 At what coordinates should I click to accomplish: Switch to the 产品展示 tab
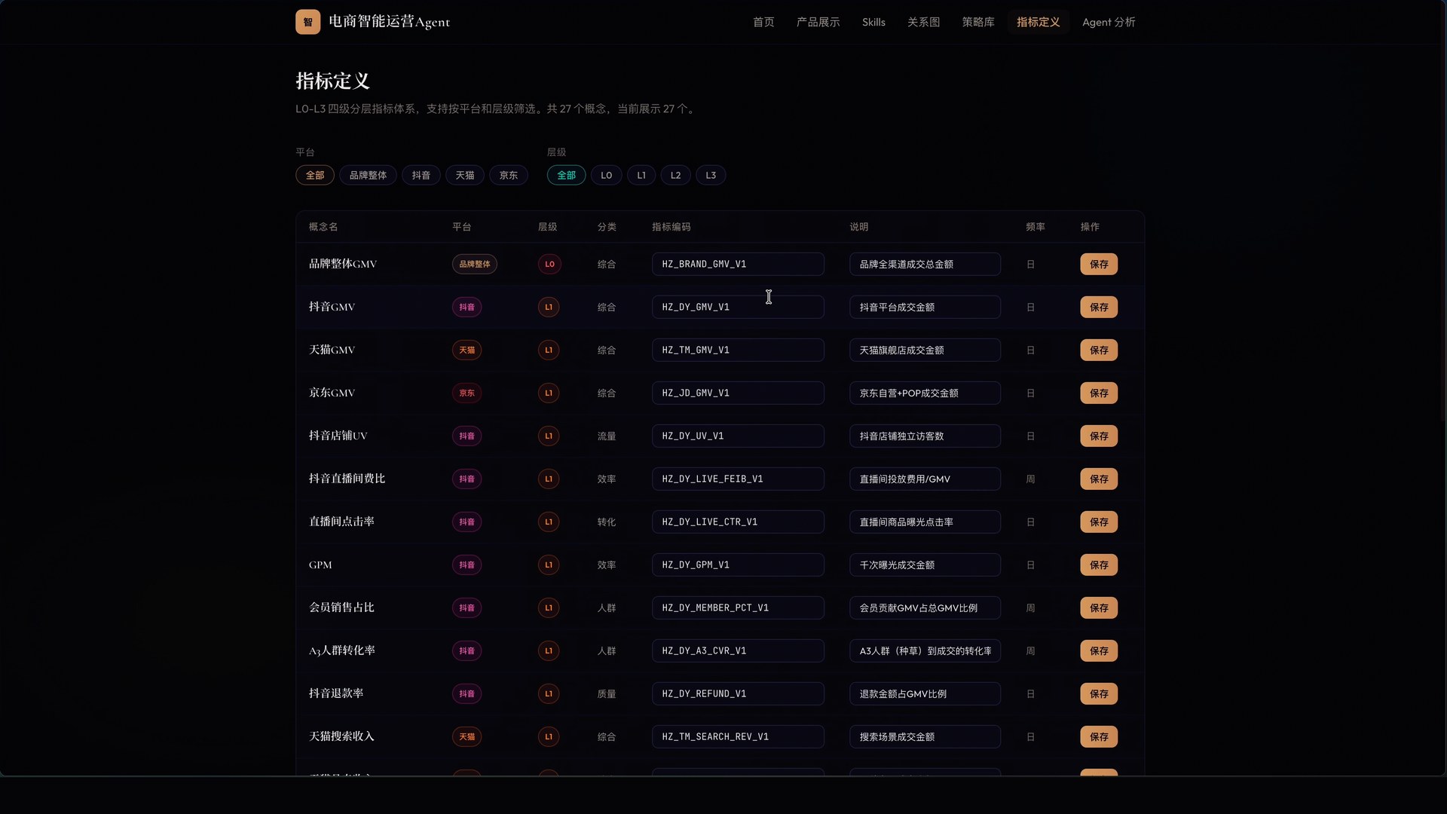[x=817, y=22]
